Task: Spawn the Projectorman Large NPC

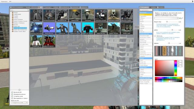Action: coord(75,28)
